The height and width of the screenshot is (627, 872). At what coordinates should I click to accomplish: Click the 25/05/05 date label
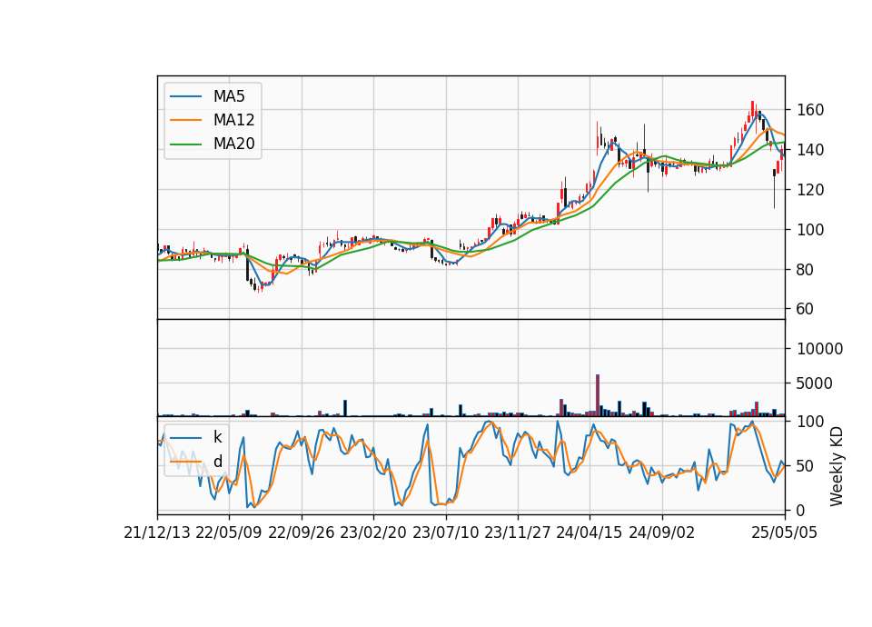pyautogui.click(x=785, y=533)
